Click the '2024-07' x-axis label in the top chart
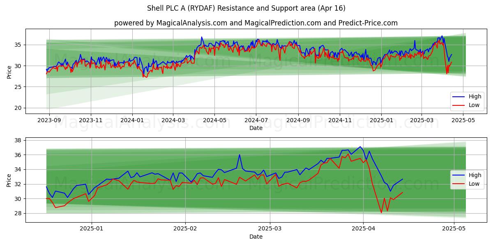 click(x=256, y=121)
